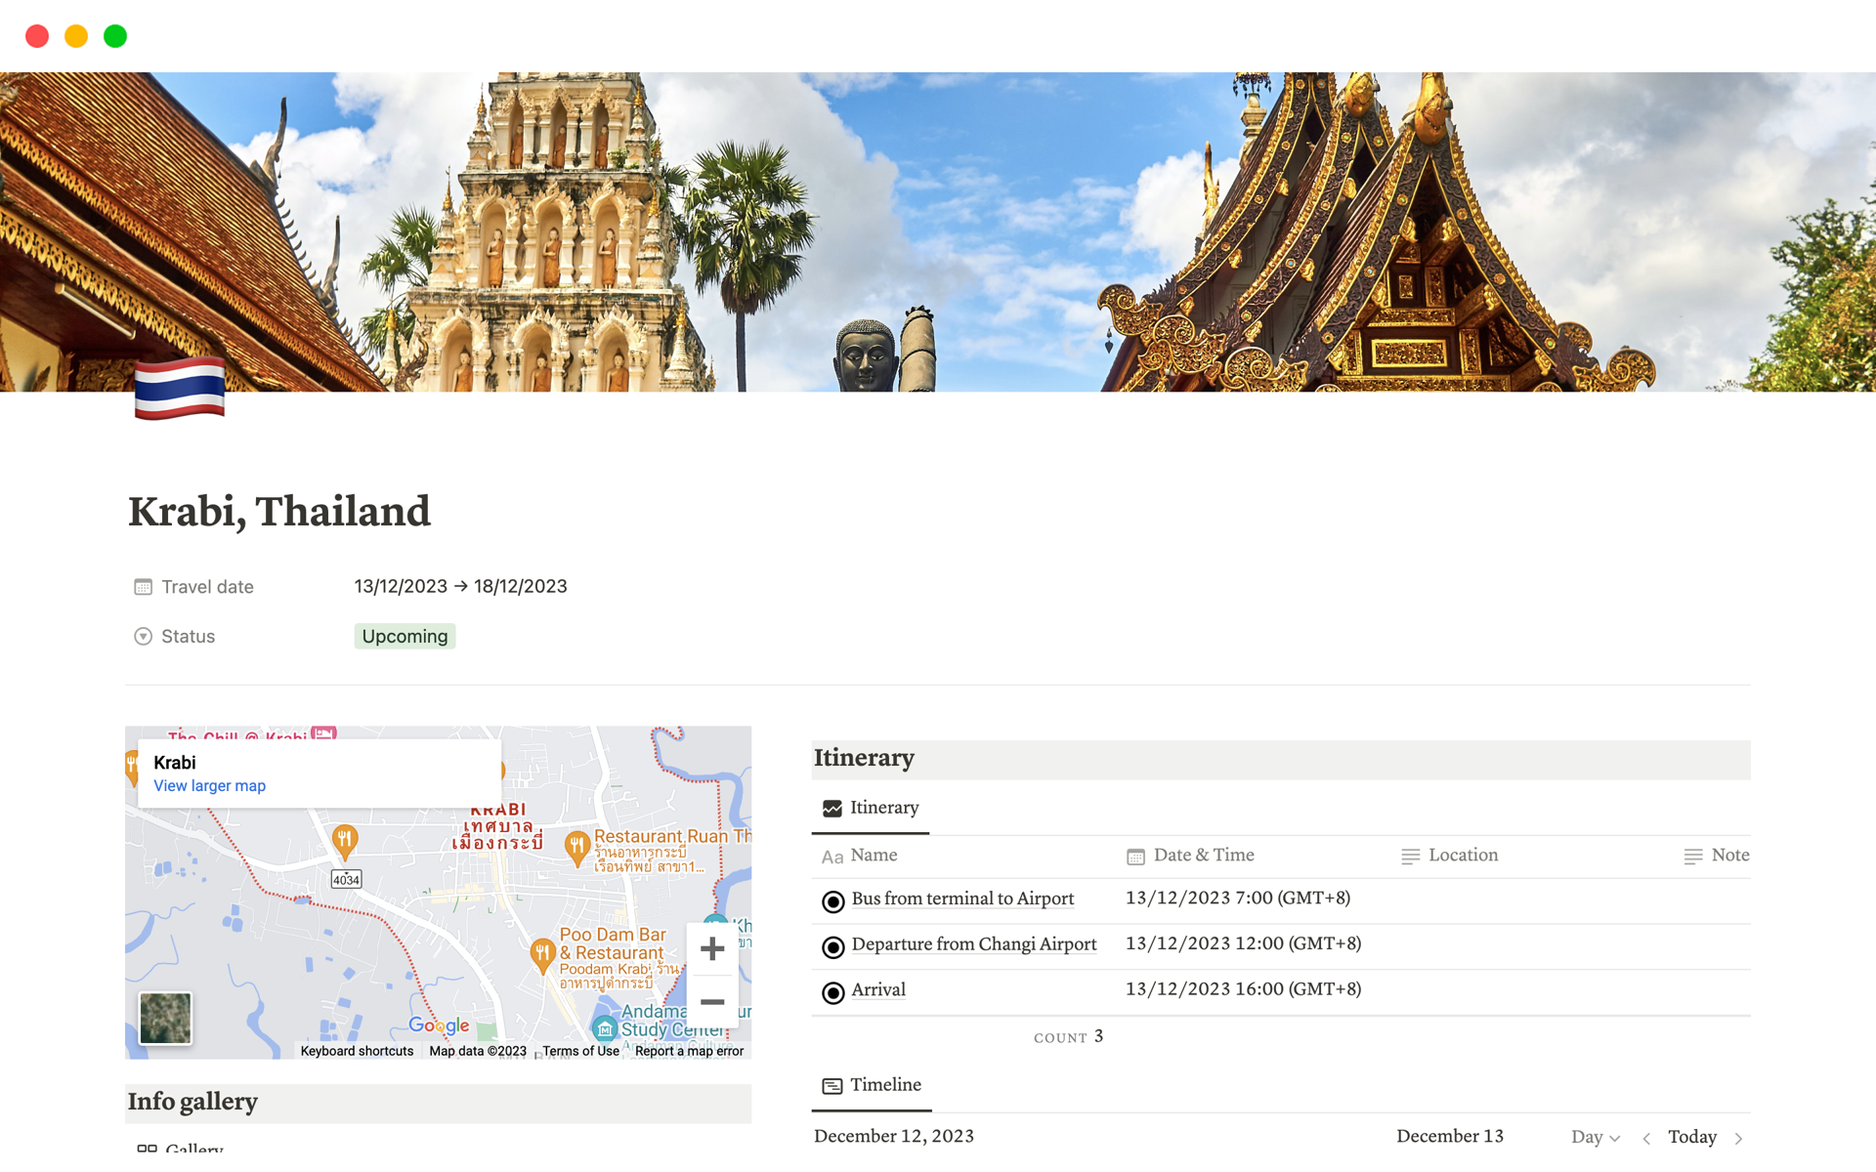Click the map zoom in plus button

tap(712, 948)
